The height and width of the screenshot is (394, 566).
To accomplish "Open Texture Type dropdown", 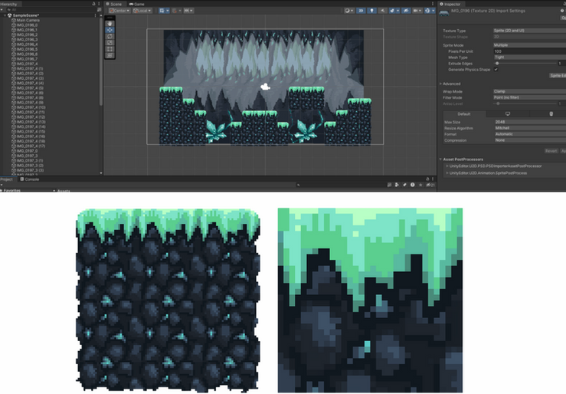I will point(529,31).
